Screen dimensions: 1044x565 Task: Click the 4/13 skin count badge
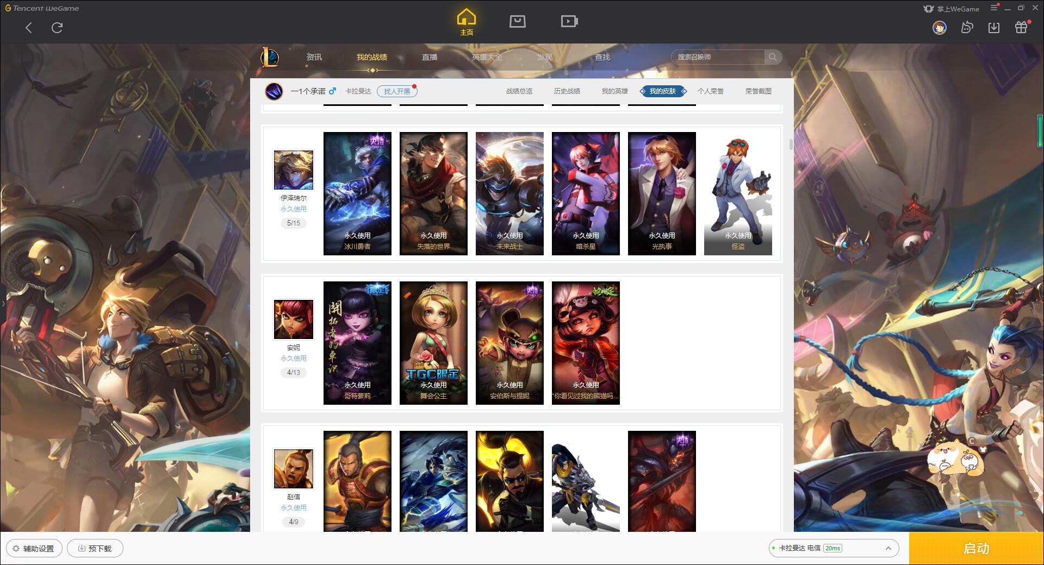point(294,372)
